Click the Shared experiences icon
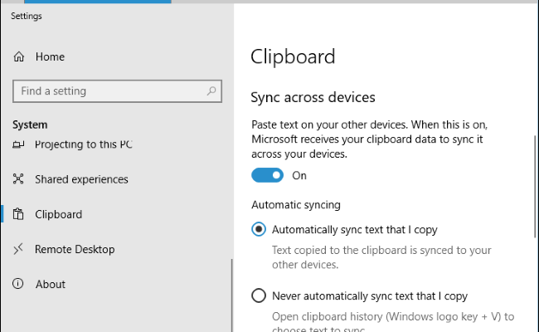Screen dimensions: 539x332 18,179
